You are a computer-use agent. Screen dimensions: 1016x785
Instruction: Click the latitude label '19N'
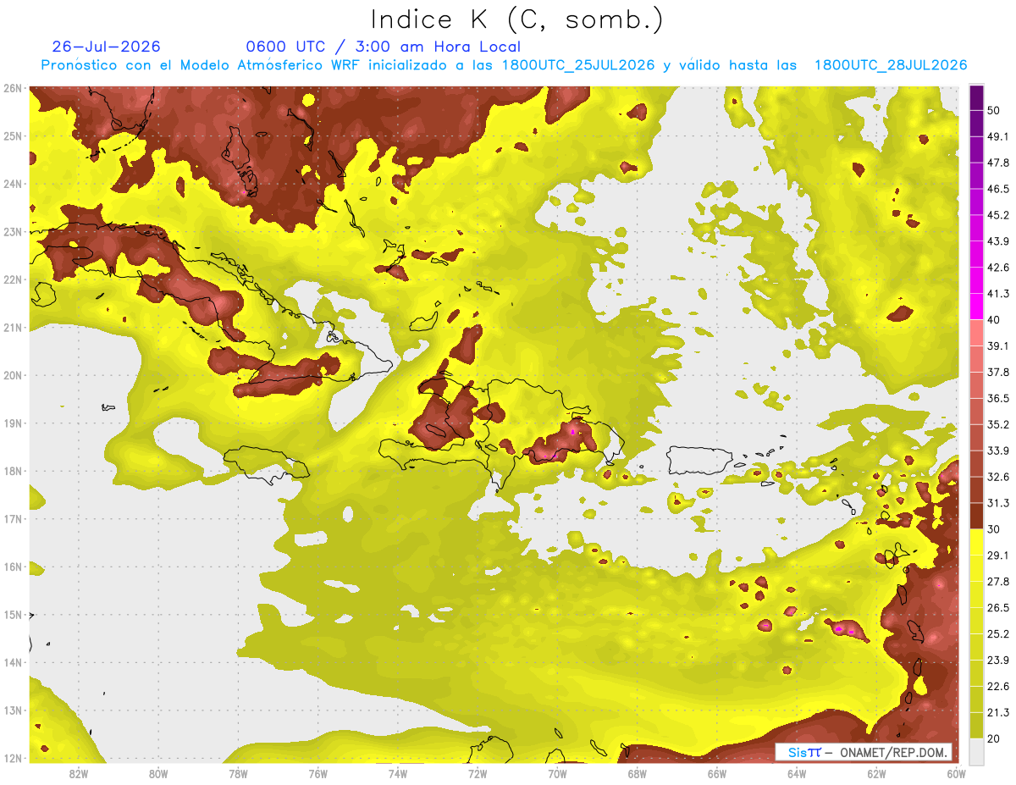(13, 423)
